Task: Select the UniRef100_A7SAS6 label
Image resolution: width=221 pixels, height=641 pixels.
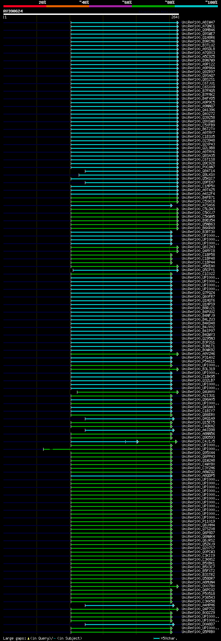Action: coord(198,205)
